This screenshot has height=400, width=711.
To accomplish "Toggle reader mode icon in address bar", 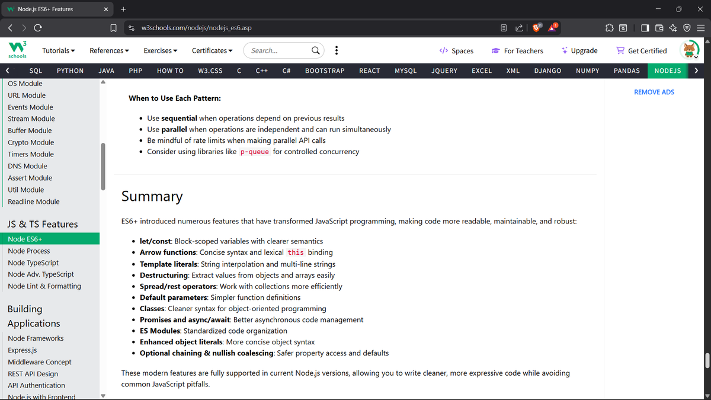I will [x=504, y=27].
